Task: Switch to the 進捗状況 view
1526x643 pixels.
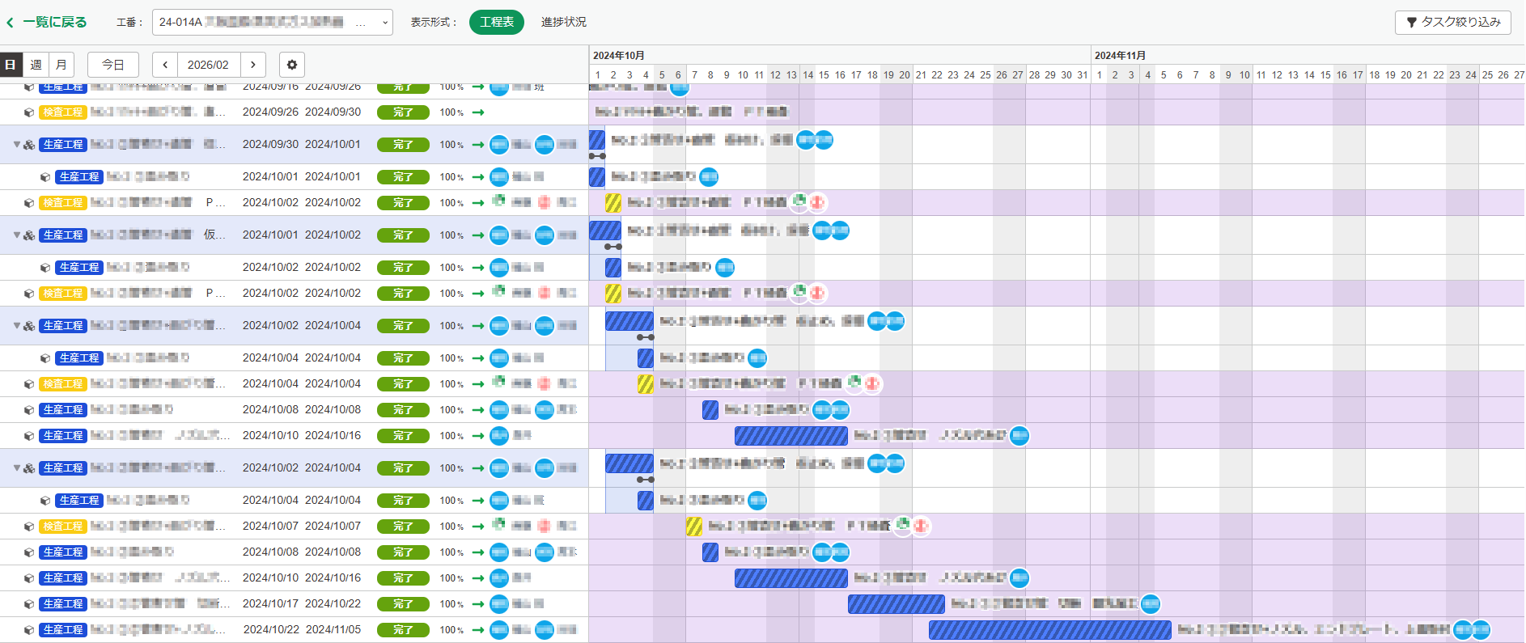Action: [x=563, y=22]
